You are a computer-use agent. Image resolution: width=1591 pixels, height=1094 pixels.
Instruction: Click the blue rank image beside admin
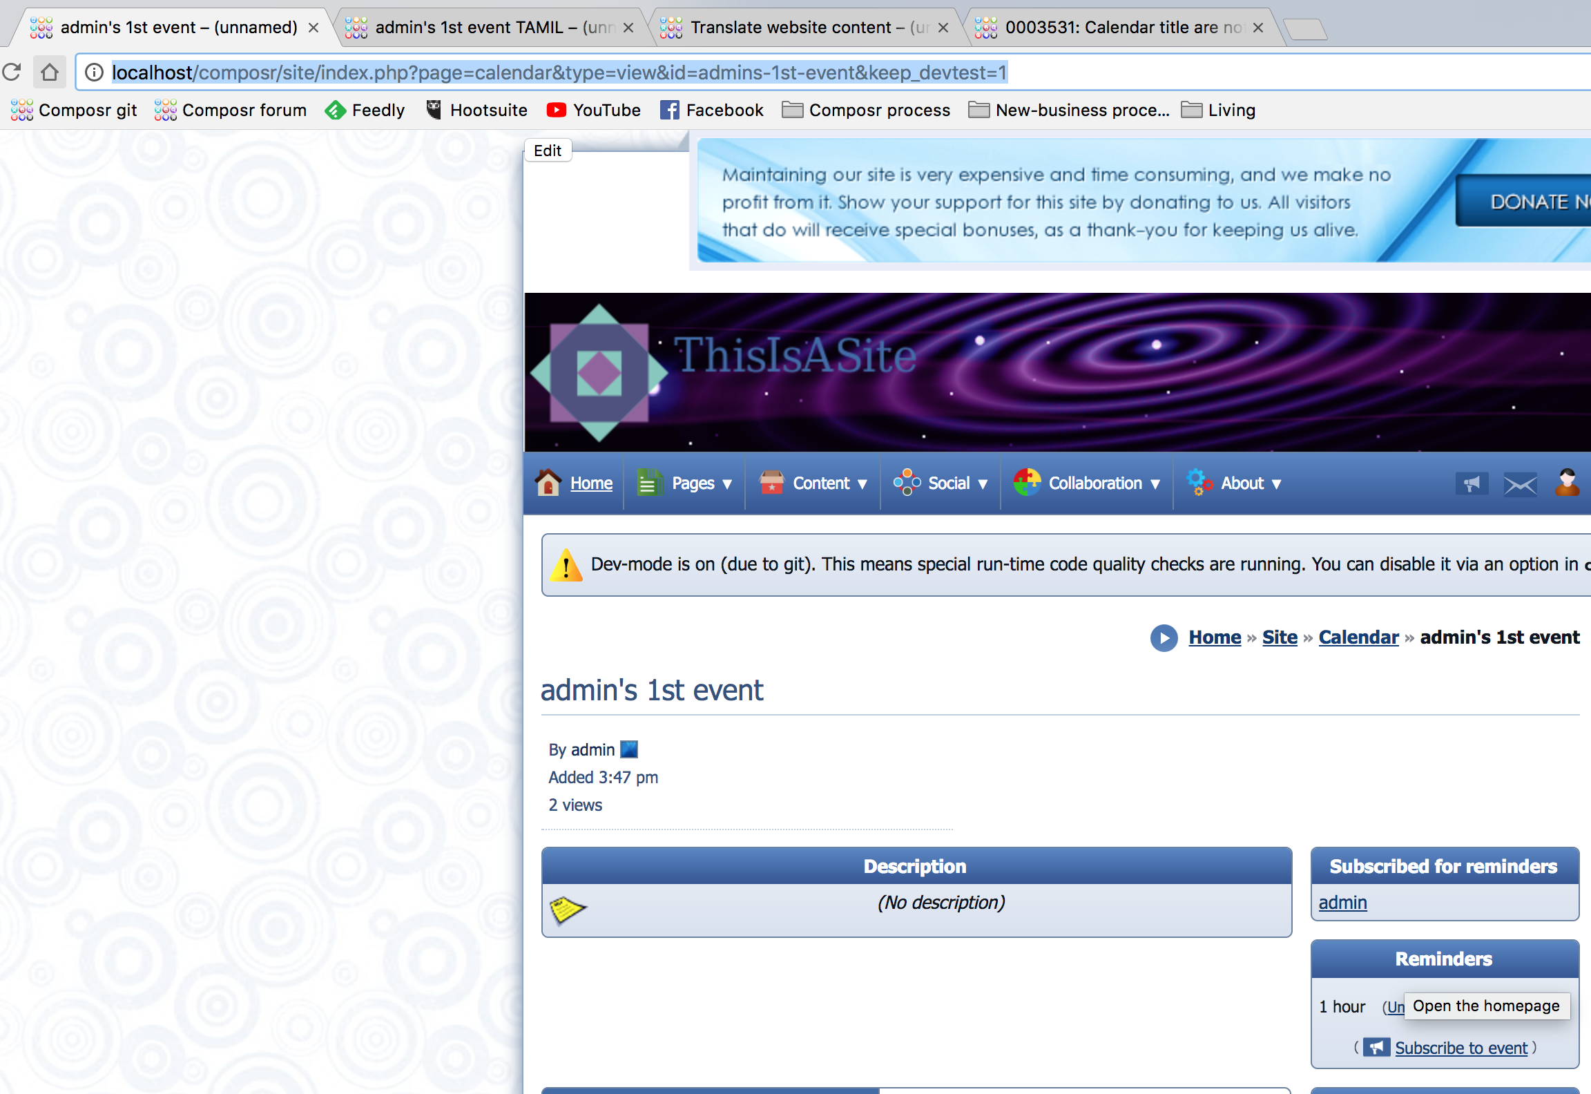pos(629,749)
